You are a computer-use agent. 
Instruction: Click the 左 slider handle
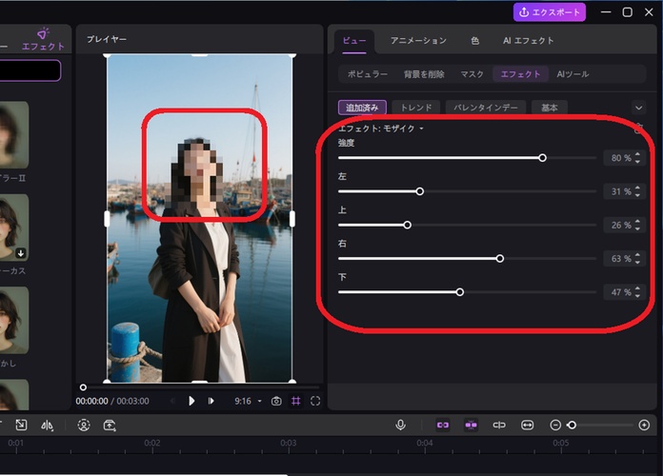click(x=420, y=191)
